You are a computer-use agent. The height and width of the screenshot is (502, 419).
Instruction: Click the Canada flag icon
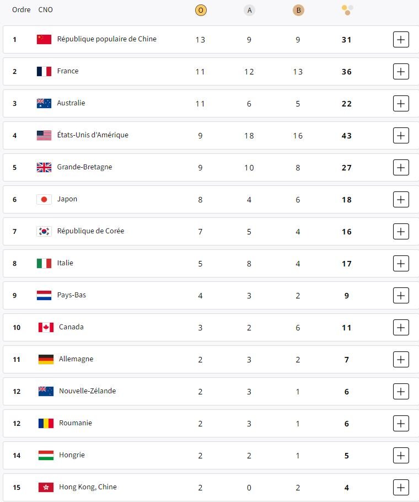(46, 327)
